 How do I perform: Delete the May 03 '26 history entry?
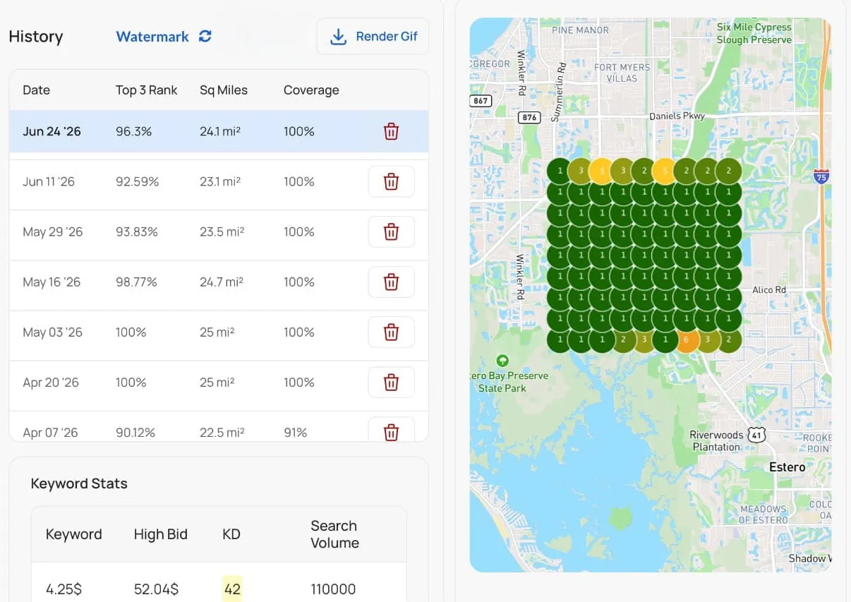point(391,332)
